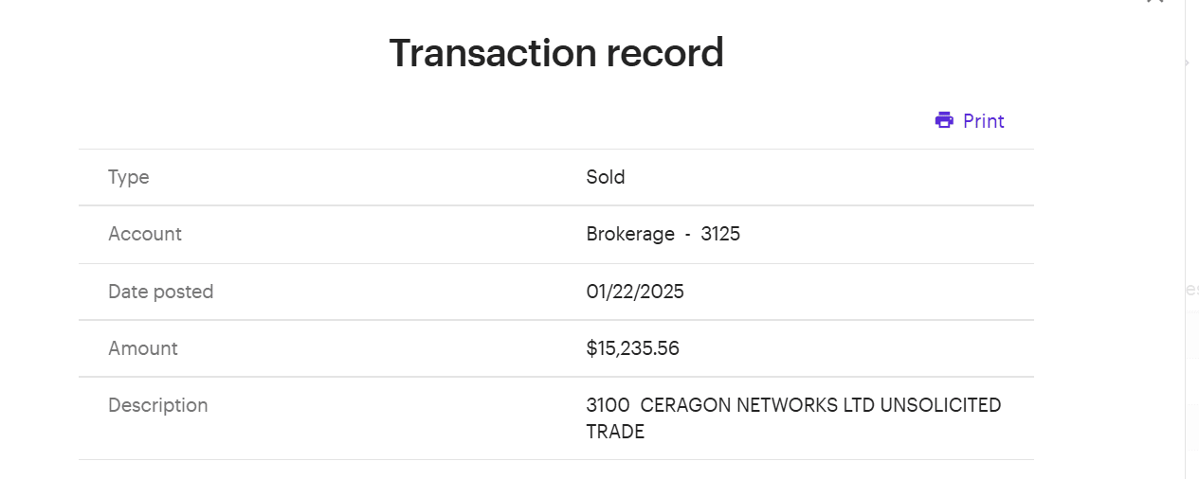Screen dimensions: 1199x479
Task: Click the word TRADE in description
Action: 615,432
